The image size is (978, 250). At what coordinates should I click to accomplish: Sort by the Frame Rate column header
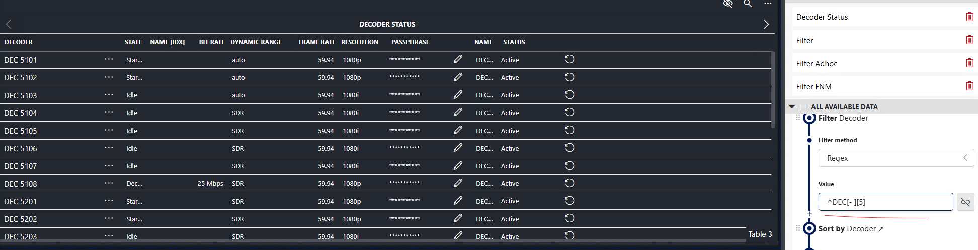(x=316, y=42)
